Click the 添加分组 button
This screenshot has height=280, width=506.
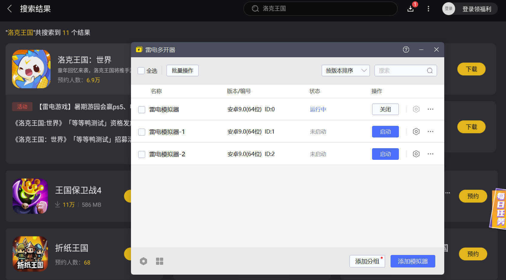[367, 261]
